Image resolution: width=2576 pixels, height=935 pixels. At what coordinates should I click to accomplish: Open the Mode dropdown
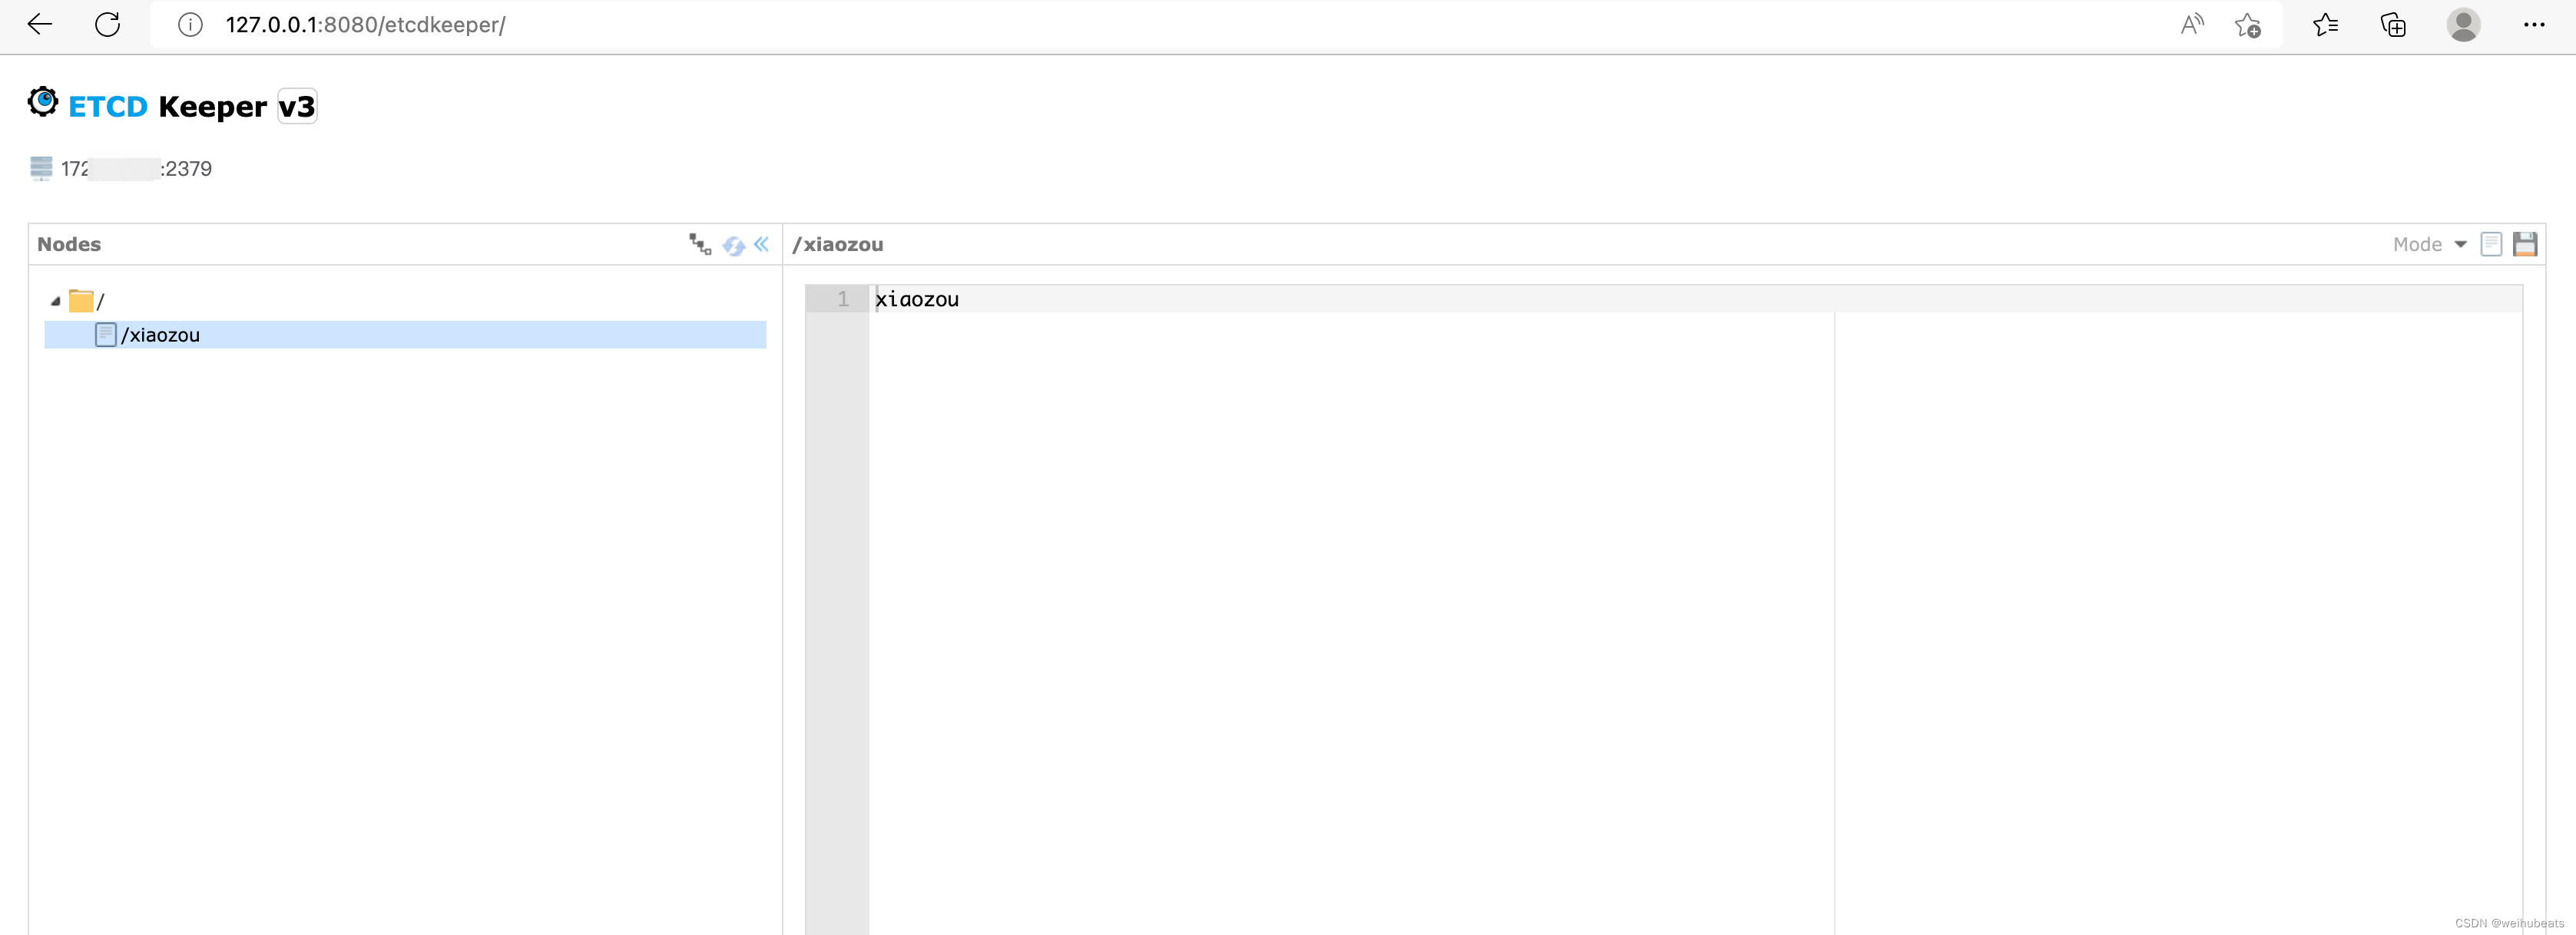click(x=2429, y=244)
